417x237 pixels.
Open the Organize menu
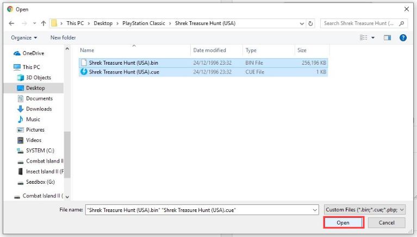24,38
